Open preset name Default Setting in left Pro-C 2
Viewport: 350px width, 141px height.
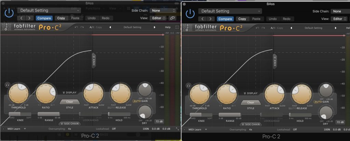click(132, 27)
